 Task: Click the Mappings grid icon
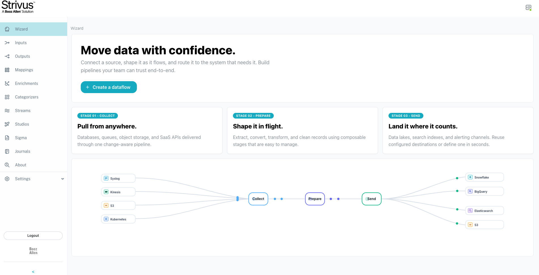coord(7,70)
